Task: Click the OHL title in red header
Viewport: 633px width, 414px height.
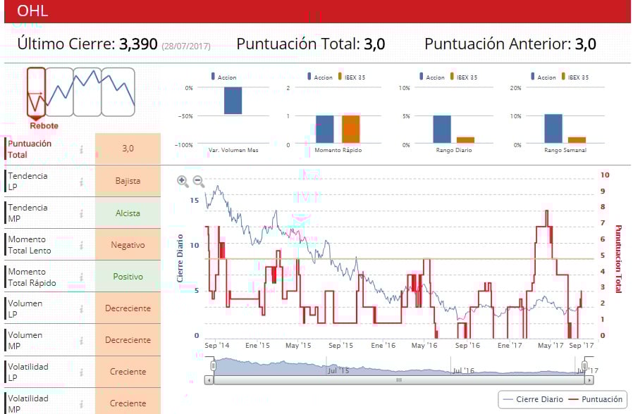Action: (x=32, y=11)
